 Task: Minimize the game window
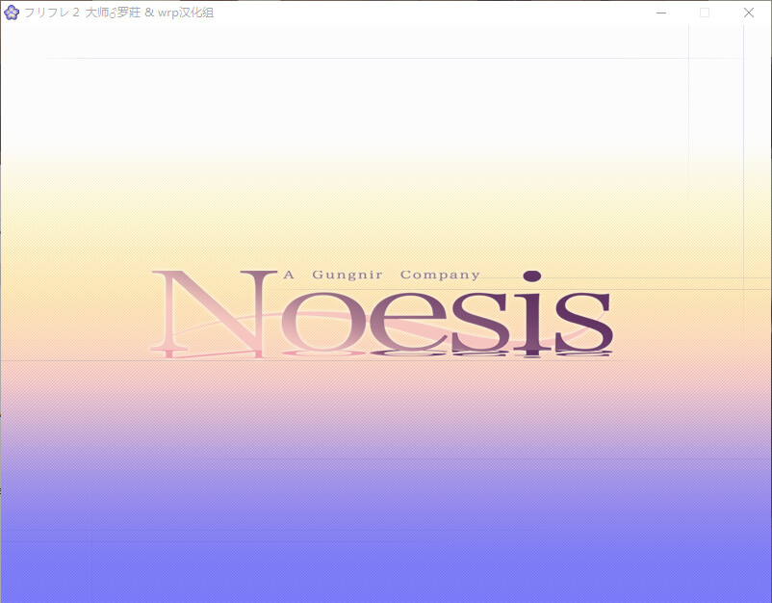click(x=662, y=13)
